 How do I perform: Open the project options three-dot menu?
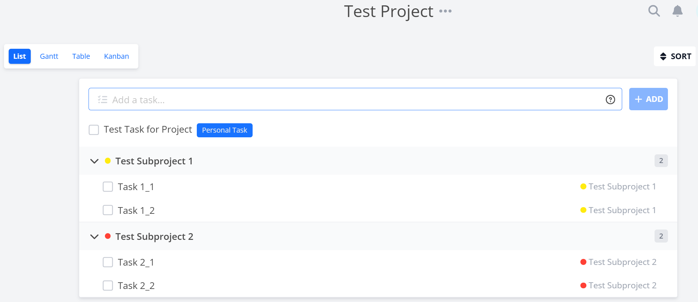point(445,11)
